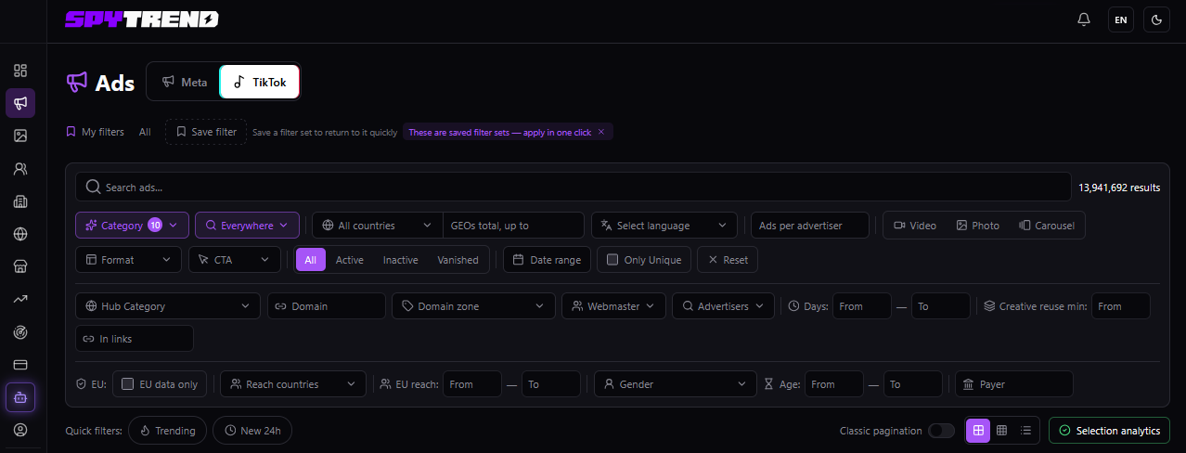
Task: Switch to list view layout
Action: click(x=1025, y=431)
